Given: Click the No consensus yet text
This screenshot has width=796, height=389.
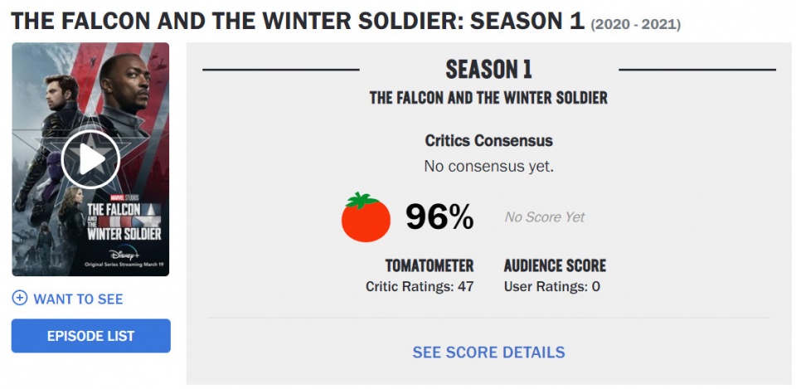Looking at the screenshot, I should pos(489,166).
